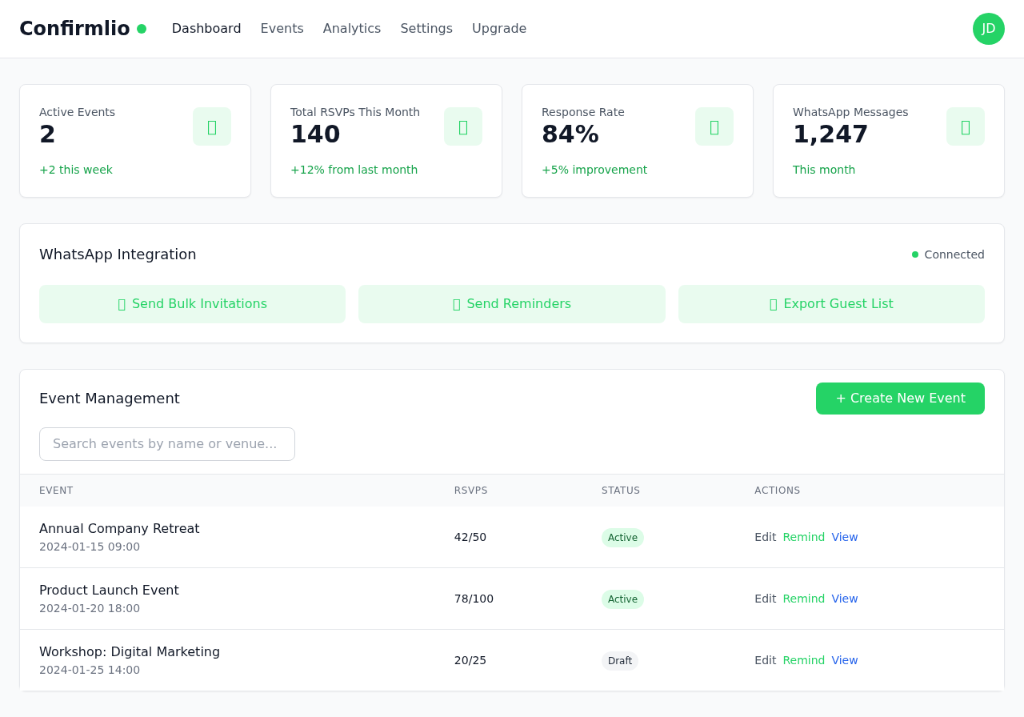Open the Events menu item
The width and height of the screenshot is (1024, 717).
pos(282,29)
